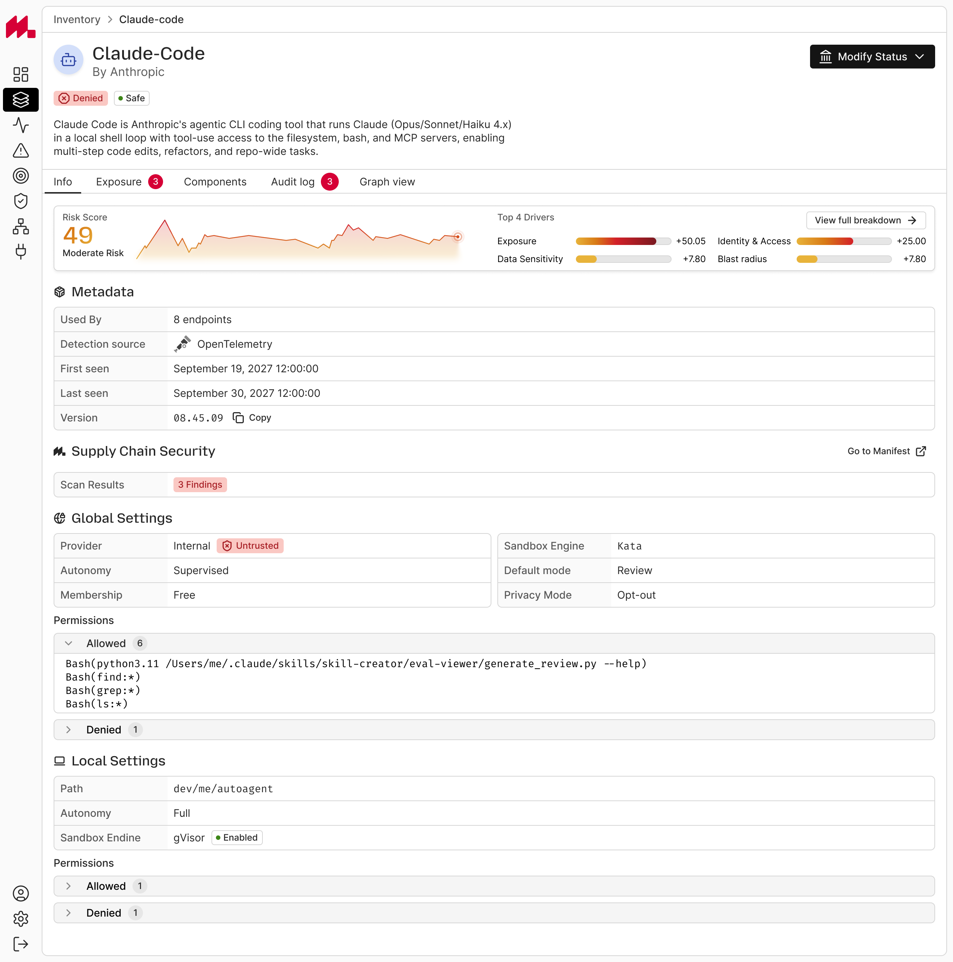
Task: Click the Data Sensitivity driver bar
Action: (x=624, y=259)
